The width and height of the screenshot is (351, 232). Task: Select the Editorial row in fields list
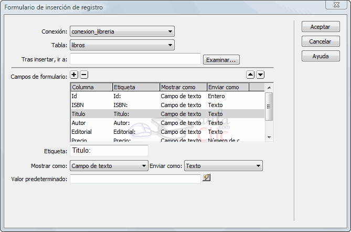(x=167, y=132)
